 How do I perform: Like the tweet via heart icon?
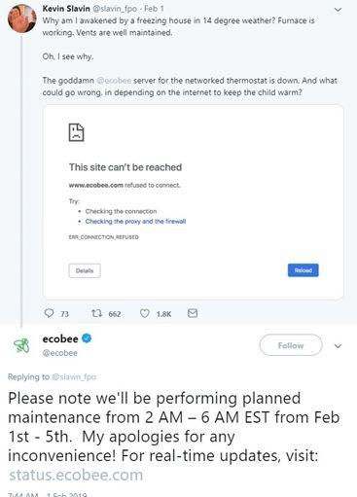coord(145,313)
